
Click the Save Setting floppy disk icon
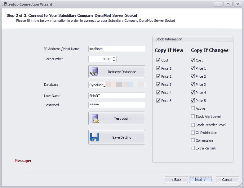pos(95,137)
